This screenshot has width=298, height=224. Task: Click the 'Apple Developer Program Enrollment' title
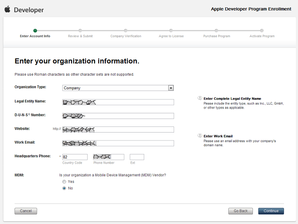pos(251,9)
